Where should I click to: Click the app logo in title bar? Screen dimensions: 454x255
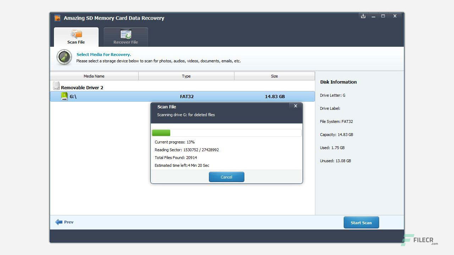coord(57,18)
